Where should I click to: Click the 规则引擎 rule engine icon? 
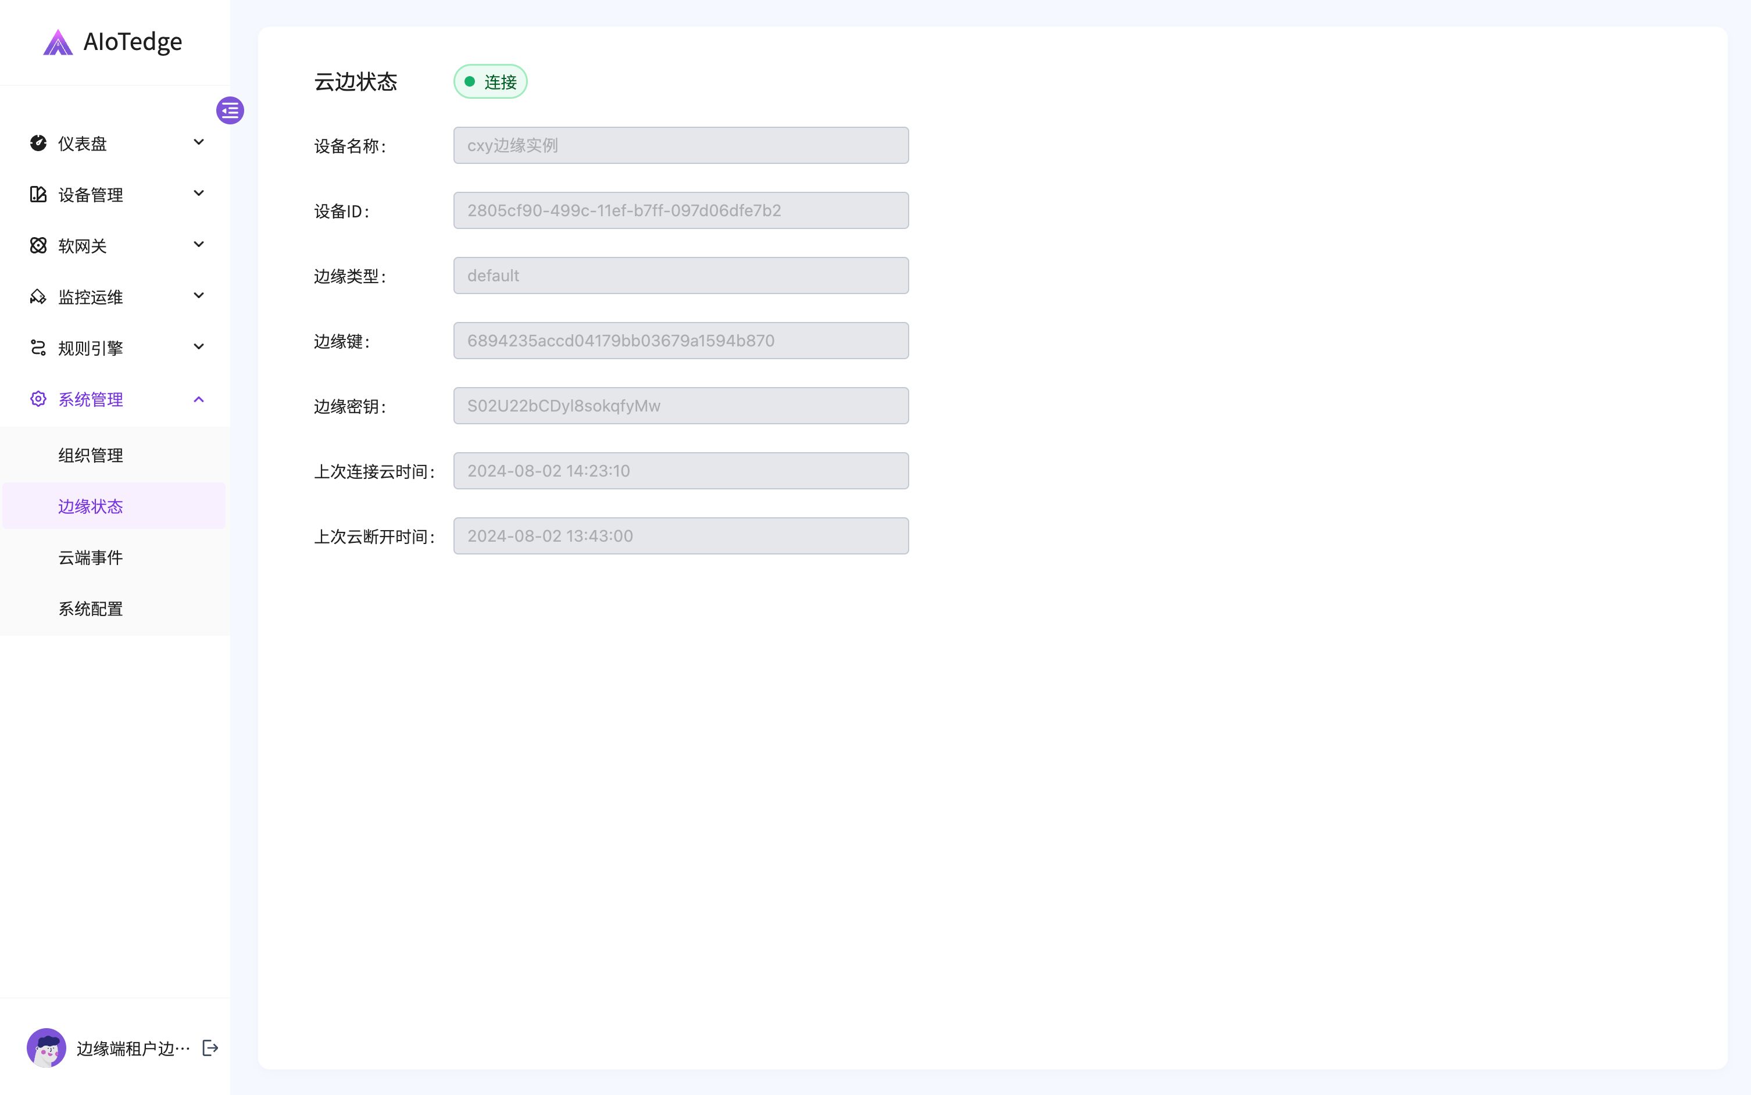click(x=38, y=348)
